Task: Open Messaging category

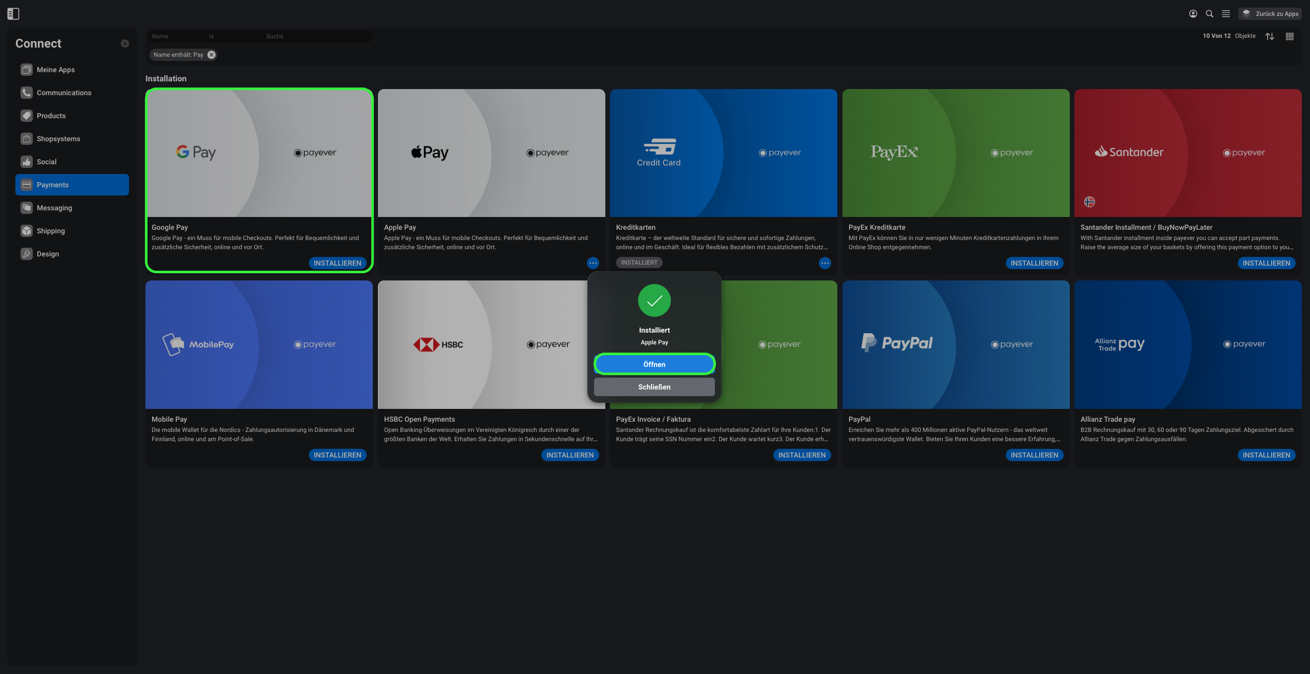Action: point(72,208)
